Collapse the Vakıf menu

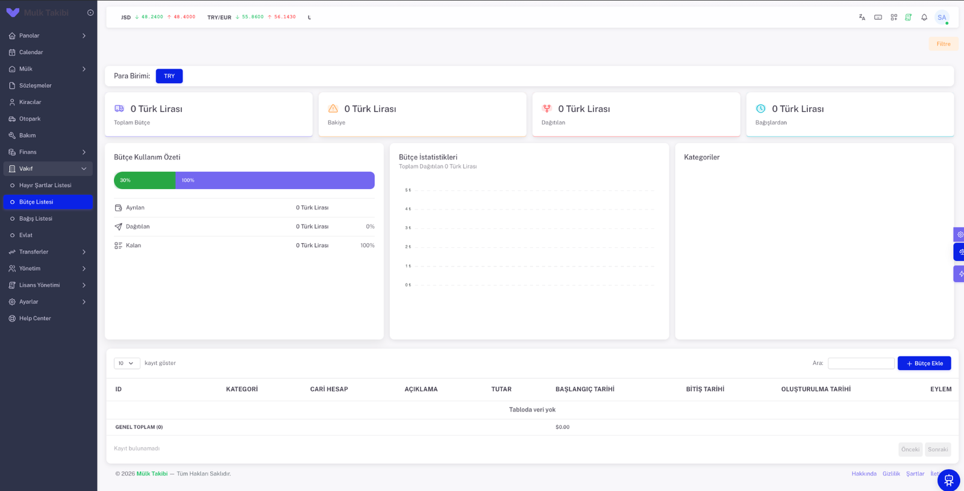click(48, 168)
